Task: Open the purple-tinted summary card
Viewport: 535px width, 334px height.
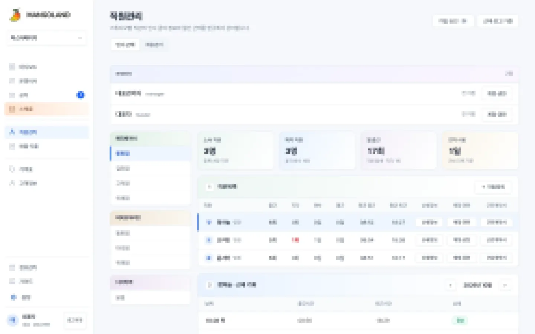Action: (x=399, y=150)
